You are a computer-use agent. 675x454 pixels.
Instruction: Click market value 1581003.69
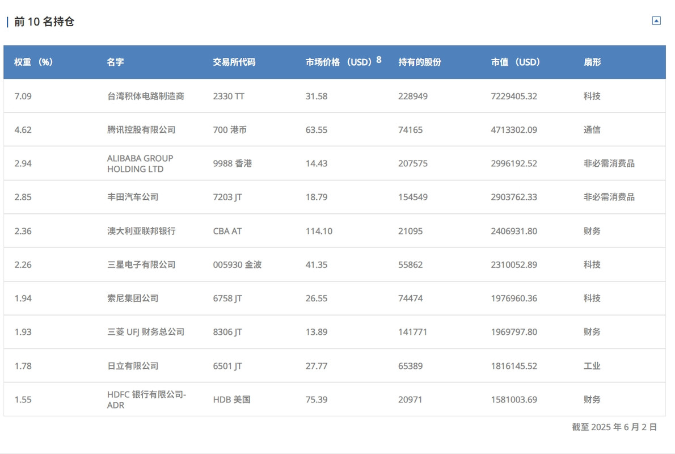(x=514, y=400)
